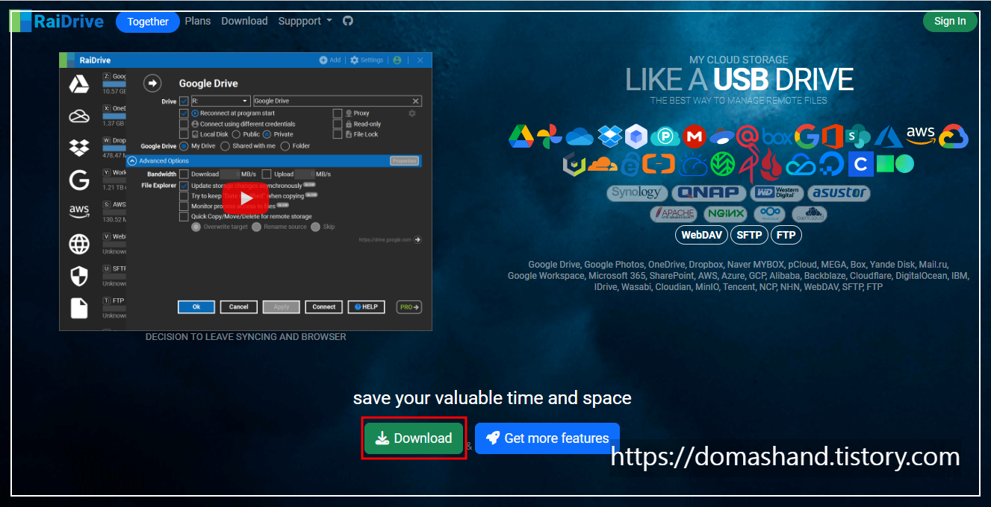Enable the Read-only checkbox in app preview

coord(338,124)
